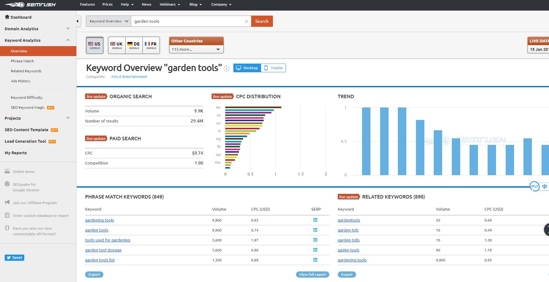Switch to Desktop view
This screenshot has width=549, height=282.
pos(247,68)
